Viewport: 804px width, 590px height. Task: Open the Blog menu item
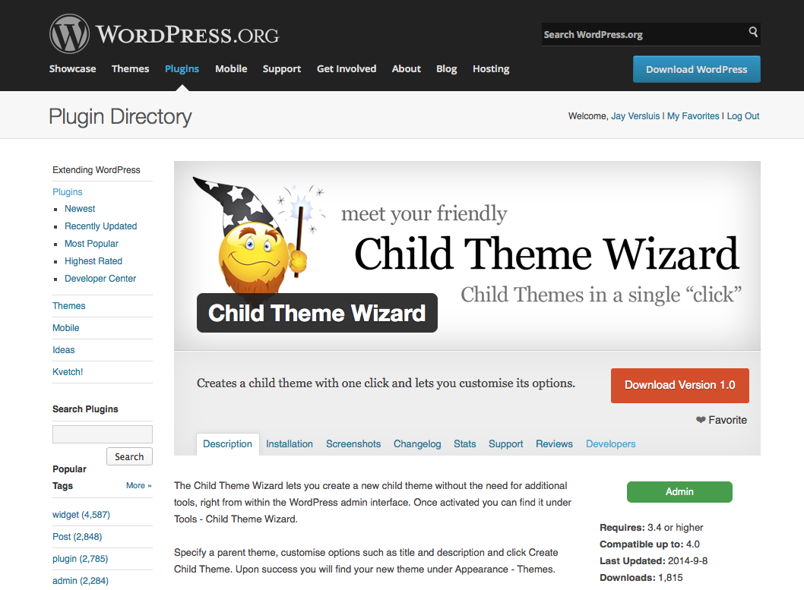coord(447,68)
